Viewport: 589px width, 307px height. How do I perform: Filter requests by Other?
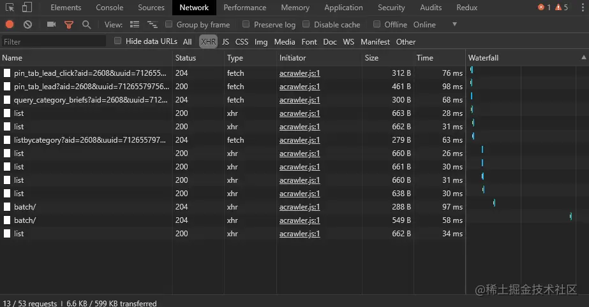(406, 41)
